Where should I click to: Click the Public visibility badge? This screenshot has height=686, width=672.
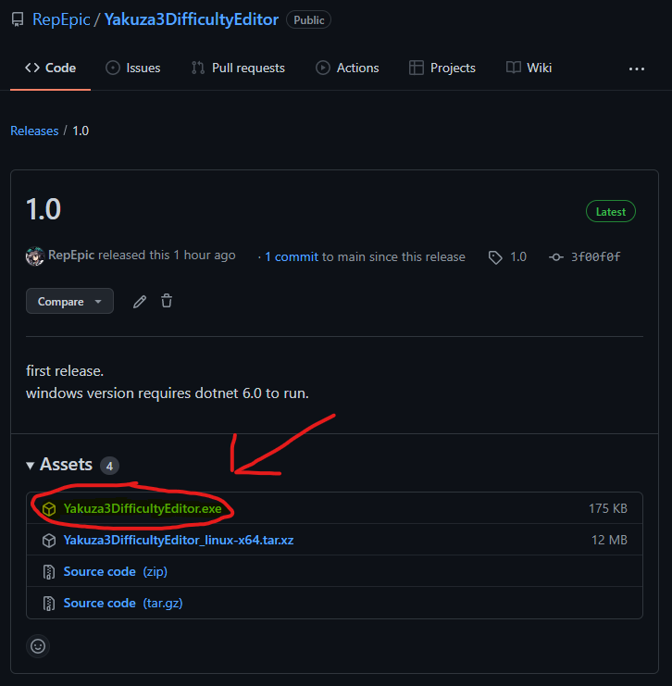coord(308,20)
